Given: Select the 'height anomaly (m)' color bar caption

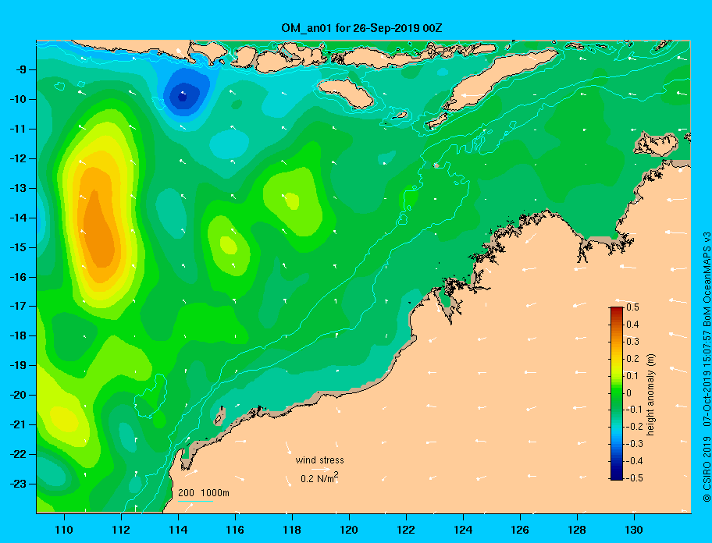Looking at the screenshot, I should pyautogui.click(x=650, y=394).
